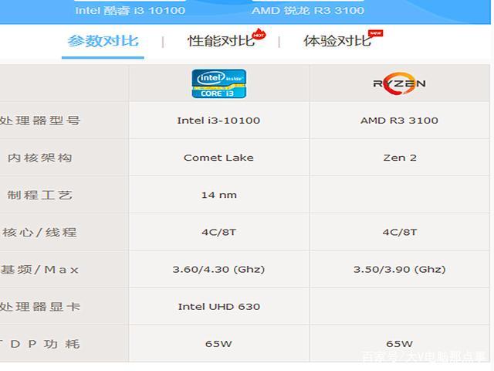Click the Zen 2 architecture cell
The width and height of the screenshot is (494, 371).
400,158
